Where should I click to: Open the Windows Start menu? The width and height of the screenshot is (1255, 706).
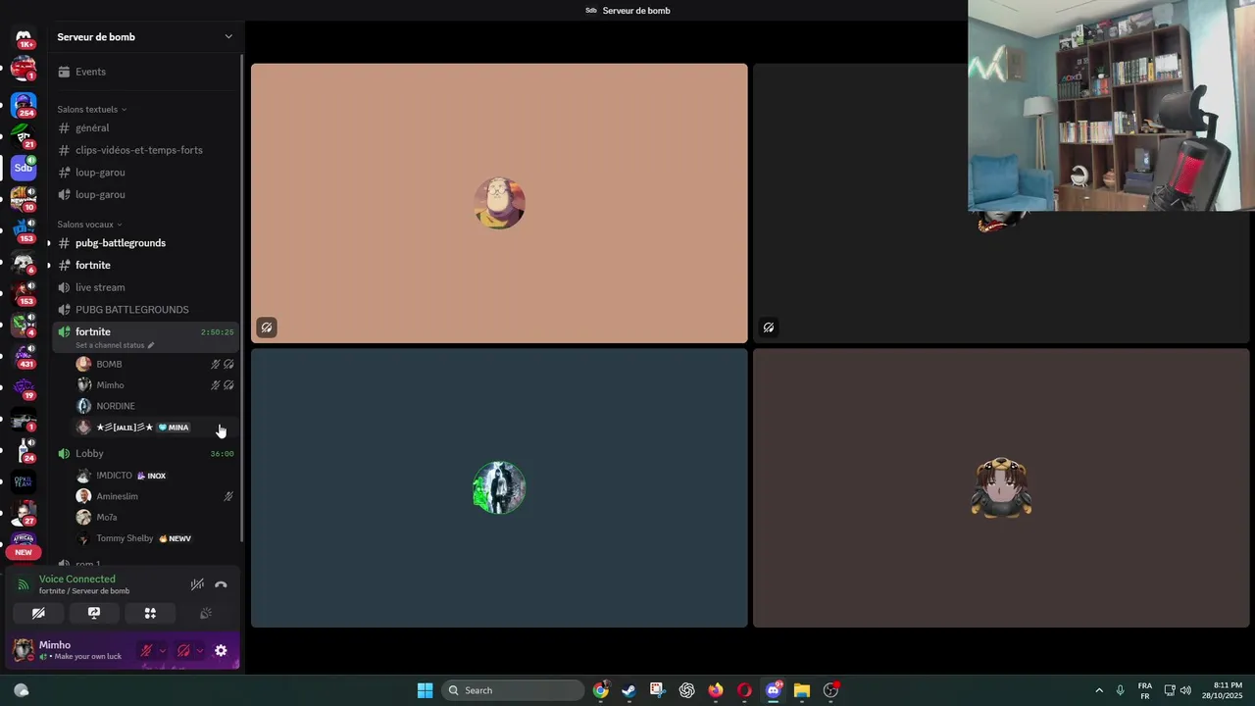(x=425, y=690)
